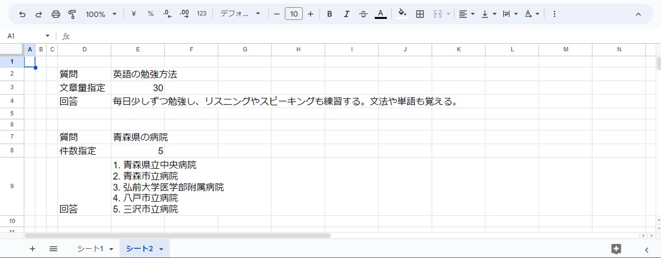
Task: Open the シート1 tab dropdown arrow
Action: pyautogui.click(x=111, y=249)
